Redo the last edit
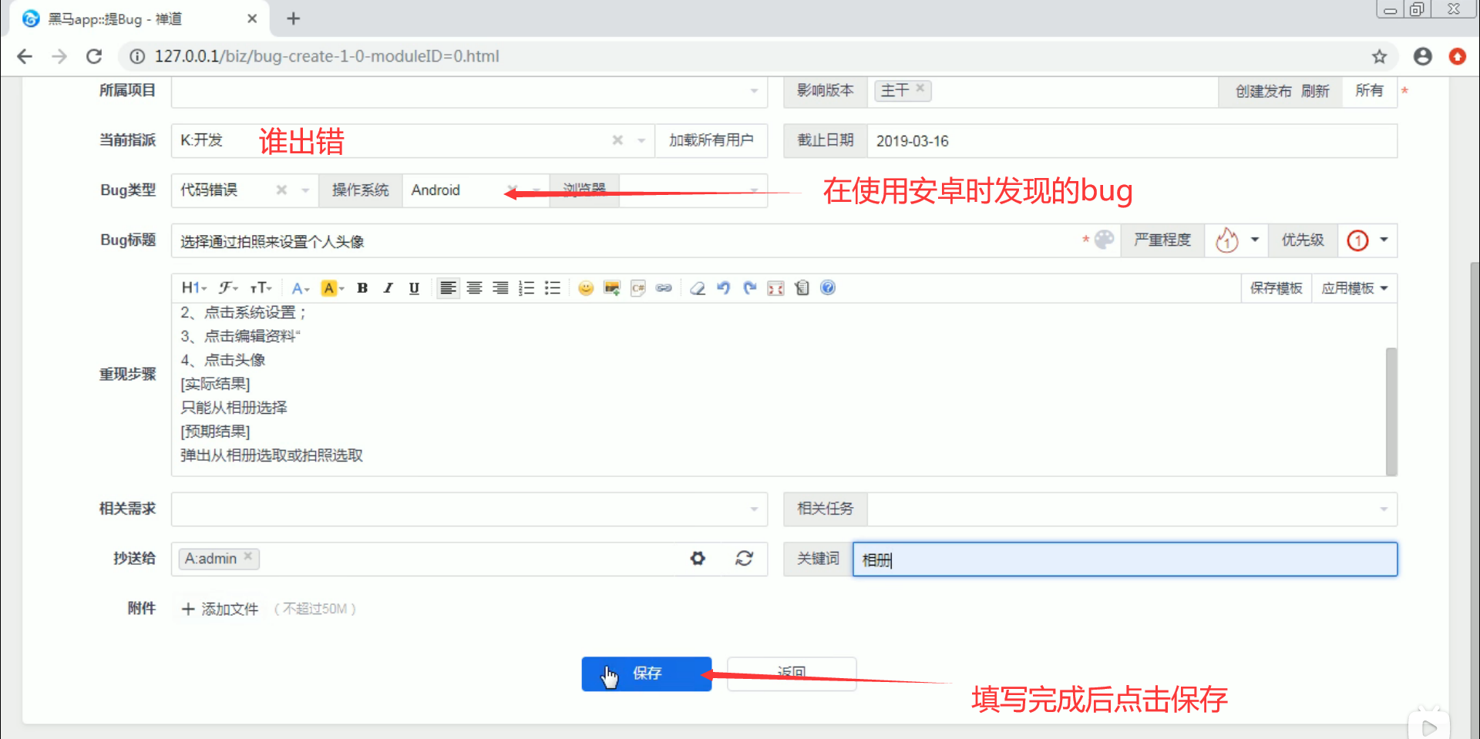1480x739 pixels. point(749,288)
